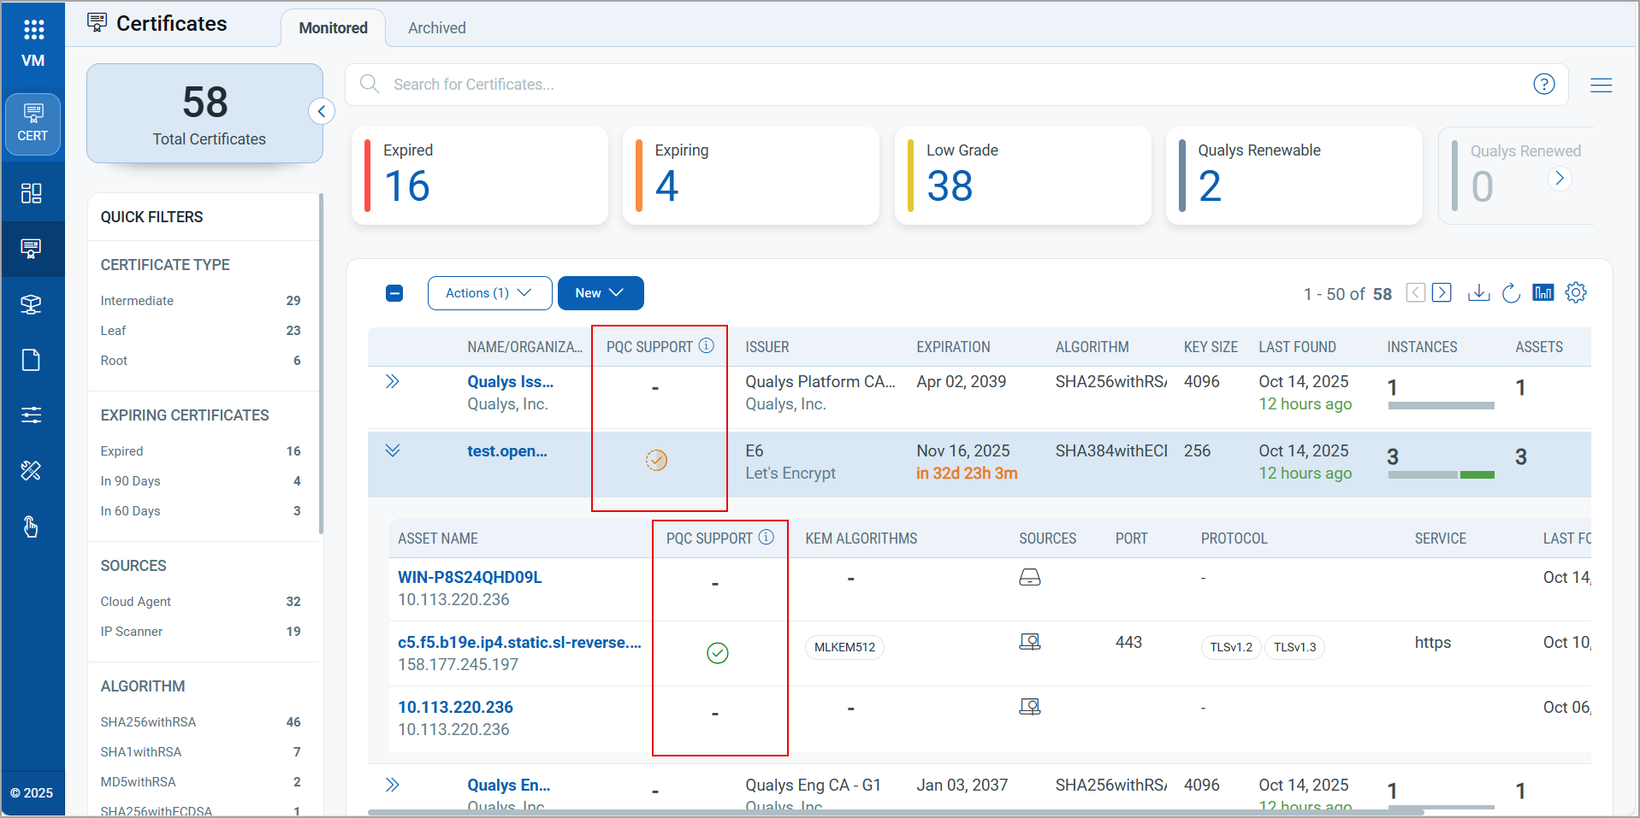Open the hamburger menu beside search

click(1601, 85)
